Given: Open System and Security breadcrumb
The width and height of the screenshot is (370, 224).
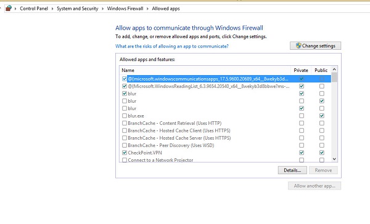Looking at the screenshot, I should pyautogui.click(x=78, y=9).
